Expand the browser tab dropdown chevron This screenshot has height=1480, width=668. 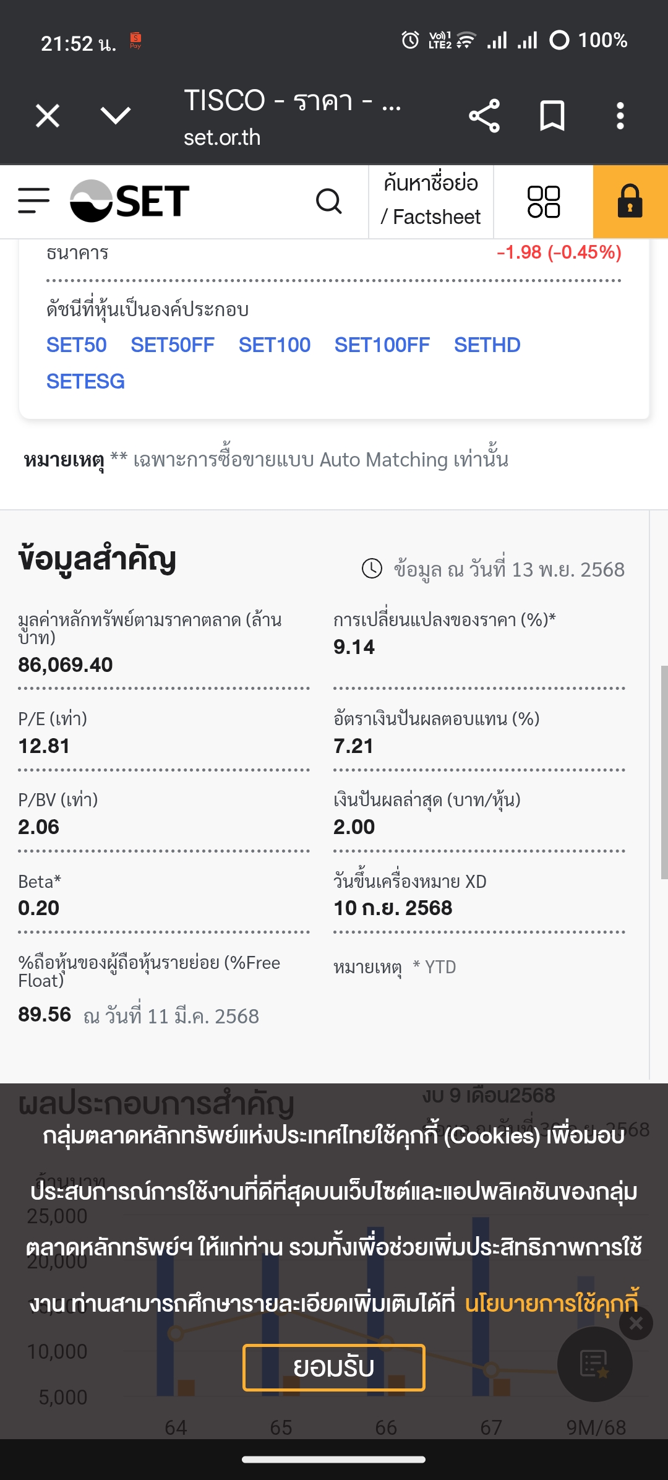click(x=116, y=115)
